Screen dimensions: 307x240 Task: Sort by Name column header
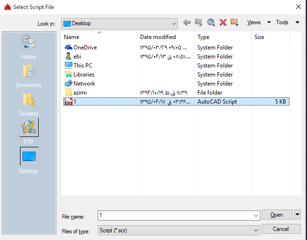(99, 37)
